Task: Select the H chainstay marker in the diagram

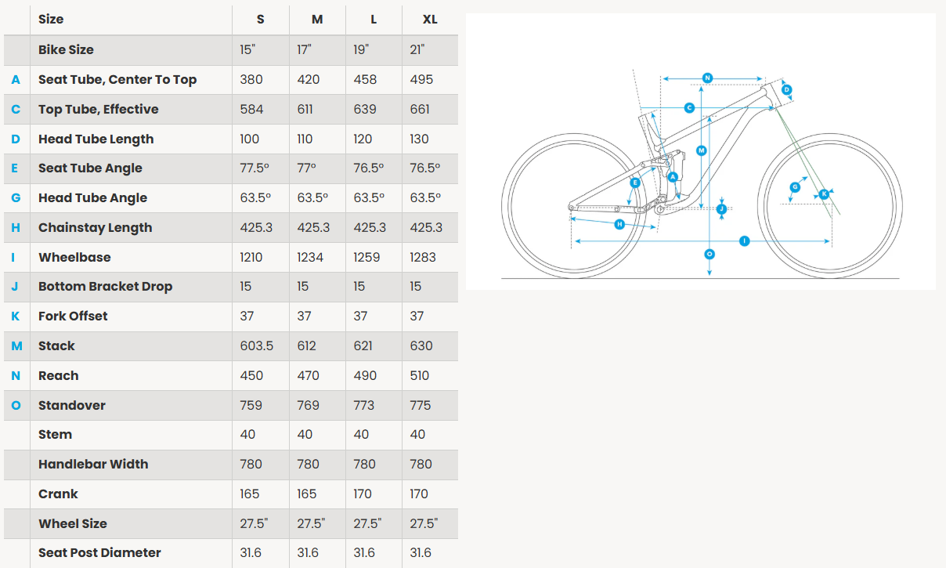Action: [x=619, y=224]
